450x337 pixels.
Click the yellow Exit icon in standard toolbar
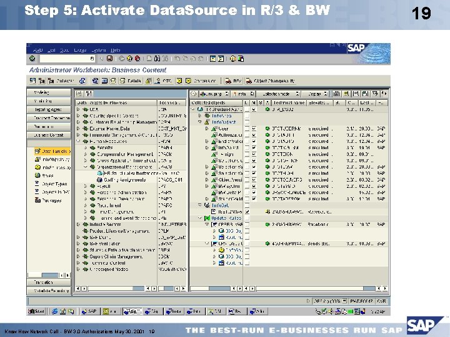coord(130,59)
